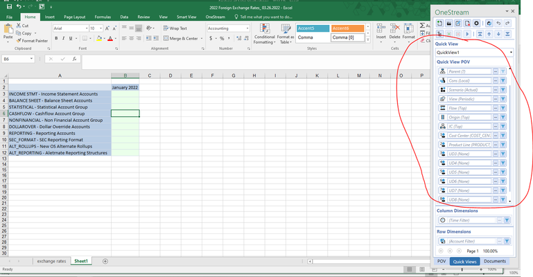This screenshot has height=277, width=533.
Task: Switch to the exchange rates sheet tab
Action: [x=51, y=261]
